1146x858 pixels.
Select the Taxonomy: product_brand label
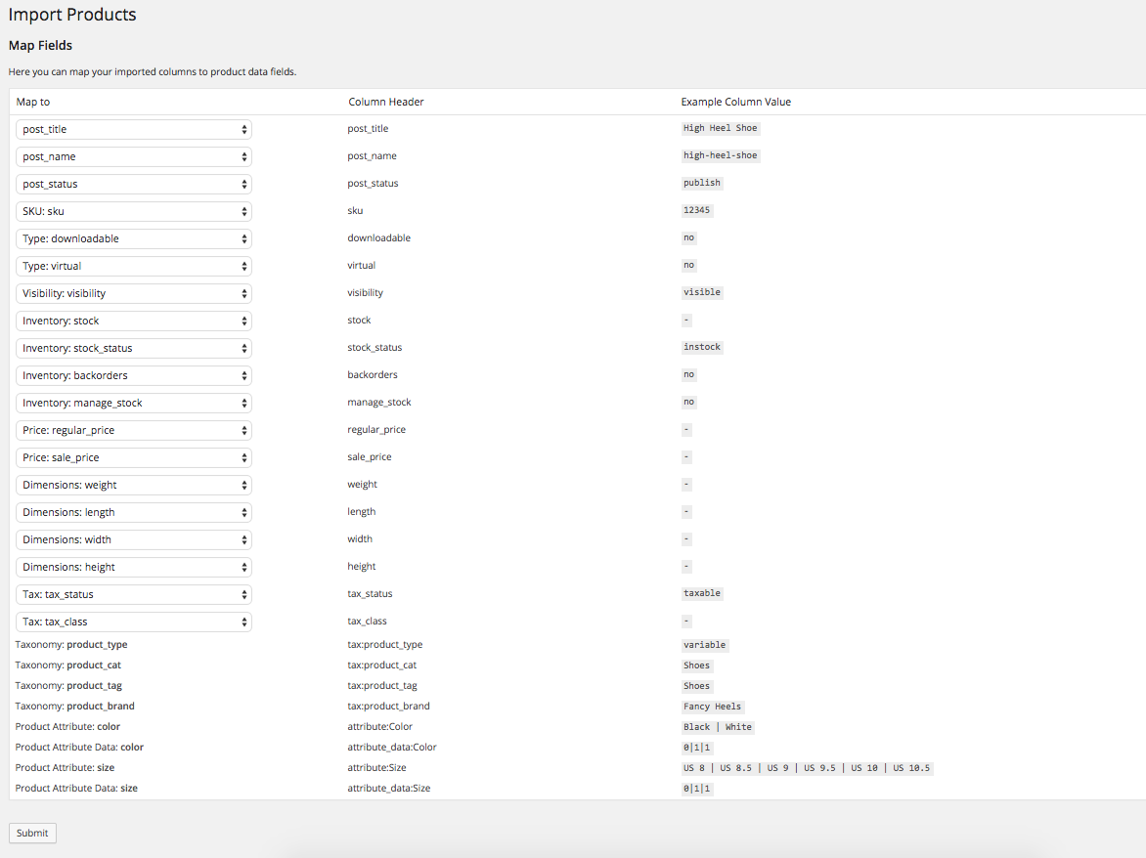click(x=73, y=706)
